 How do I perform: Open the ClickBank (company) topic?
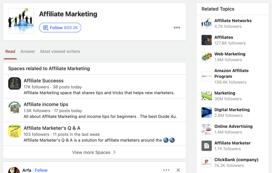pos(236,160)
